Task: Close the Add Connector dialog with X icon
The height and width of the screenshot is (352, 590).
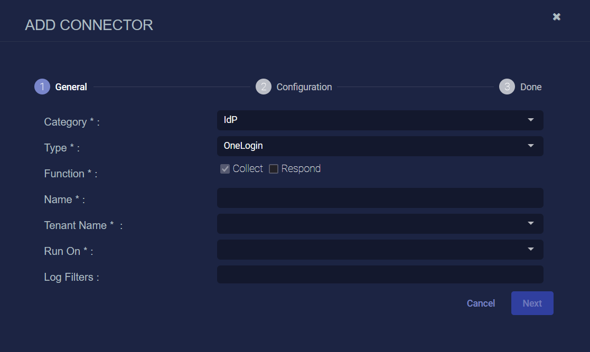Action: [x=557, y=17]
